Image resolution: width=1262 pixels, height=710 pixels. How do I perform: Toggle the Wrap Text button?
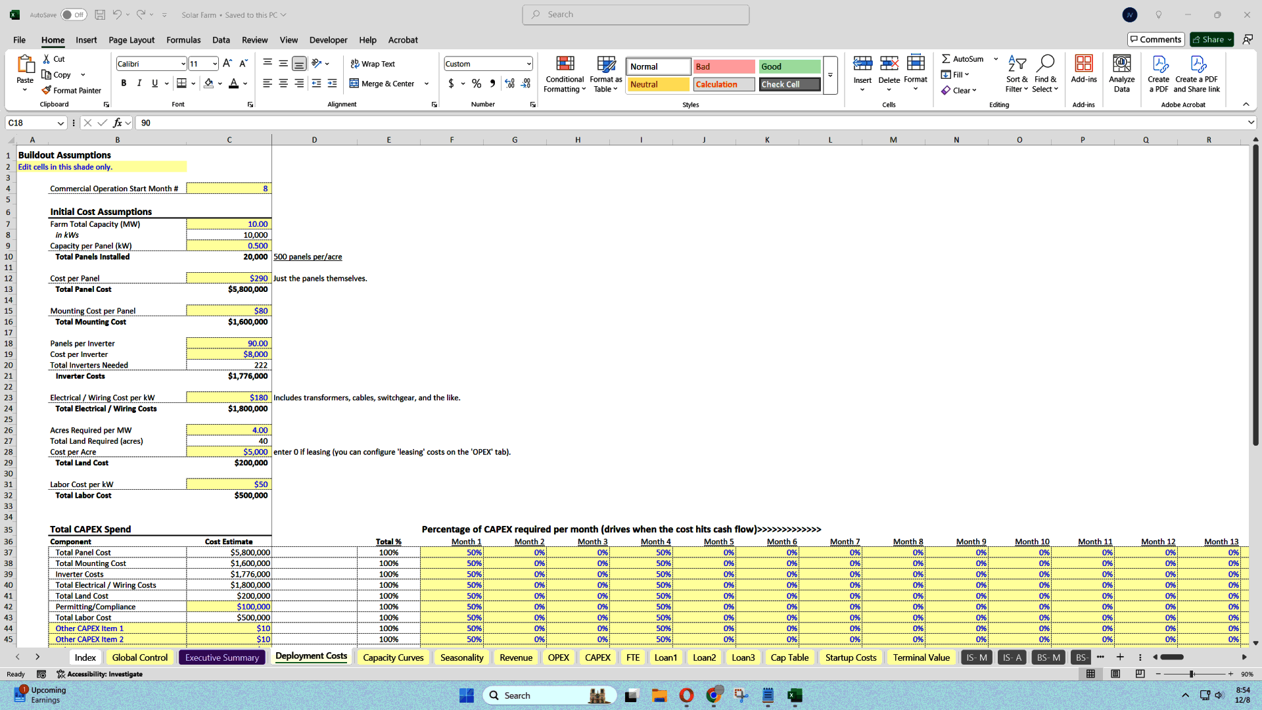pos(372,63)
